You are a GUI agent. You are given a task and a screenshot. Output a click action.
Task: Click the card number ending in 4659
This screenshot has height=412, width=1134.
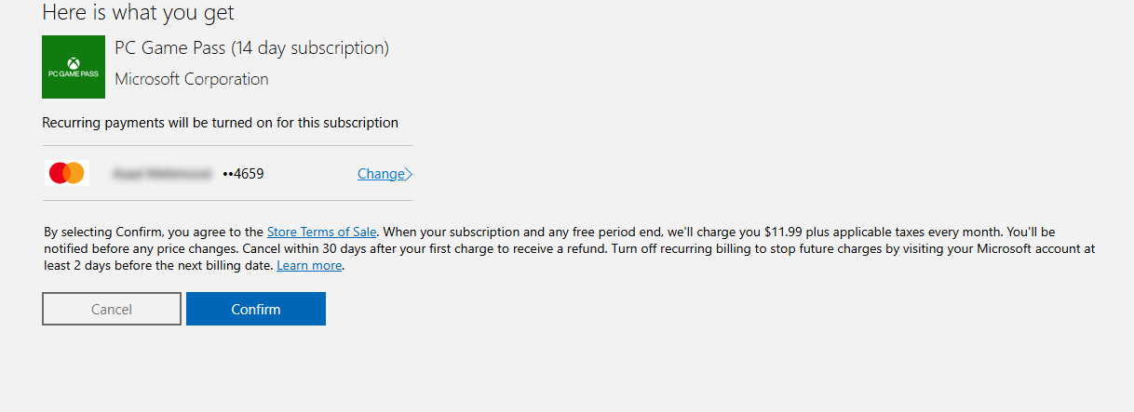pos(243,174)
